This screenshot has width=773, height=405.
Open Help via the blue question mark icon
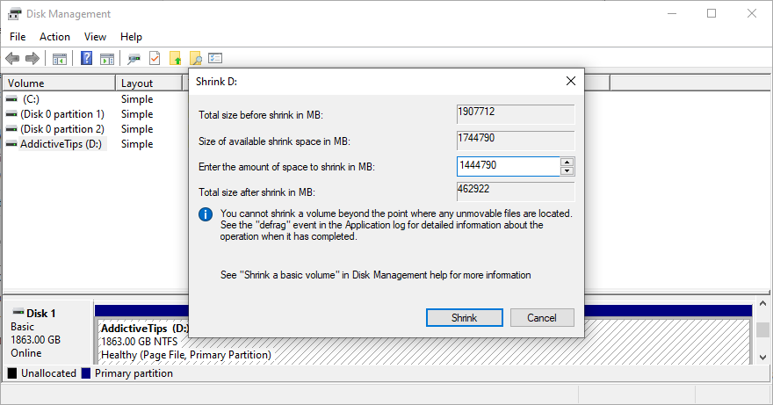(87, 59)
